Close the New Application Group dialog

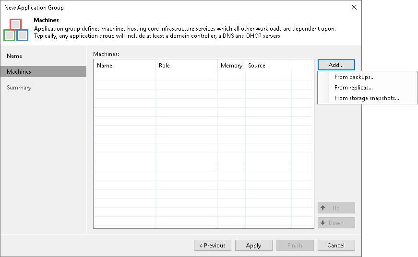pos(354,8)
